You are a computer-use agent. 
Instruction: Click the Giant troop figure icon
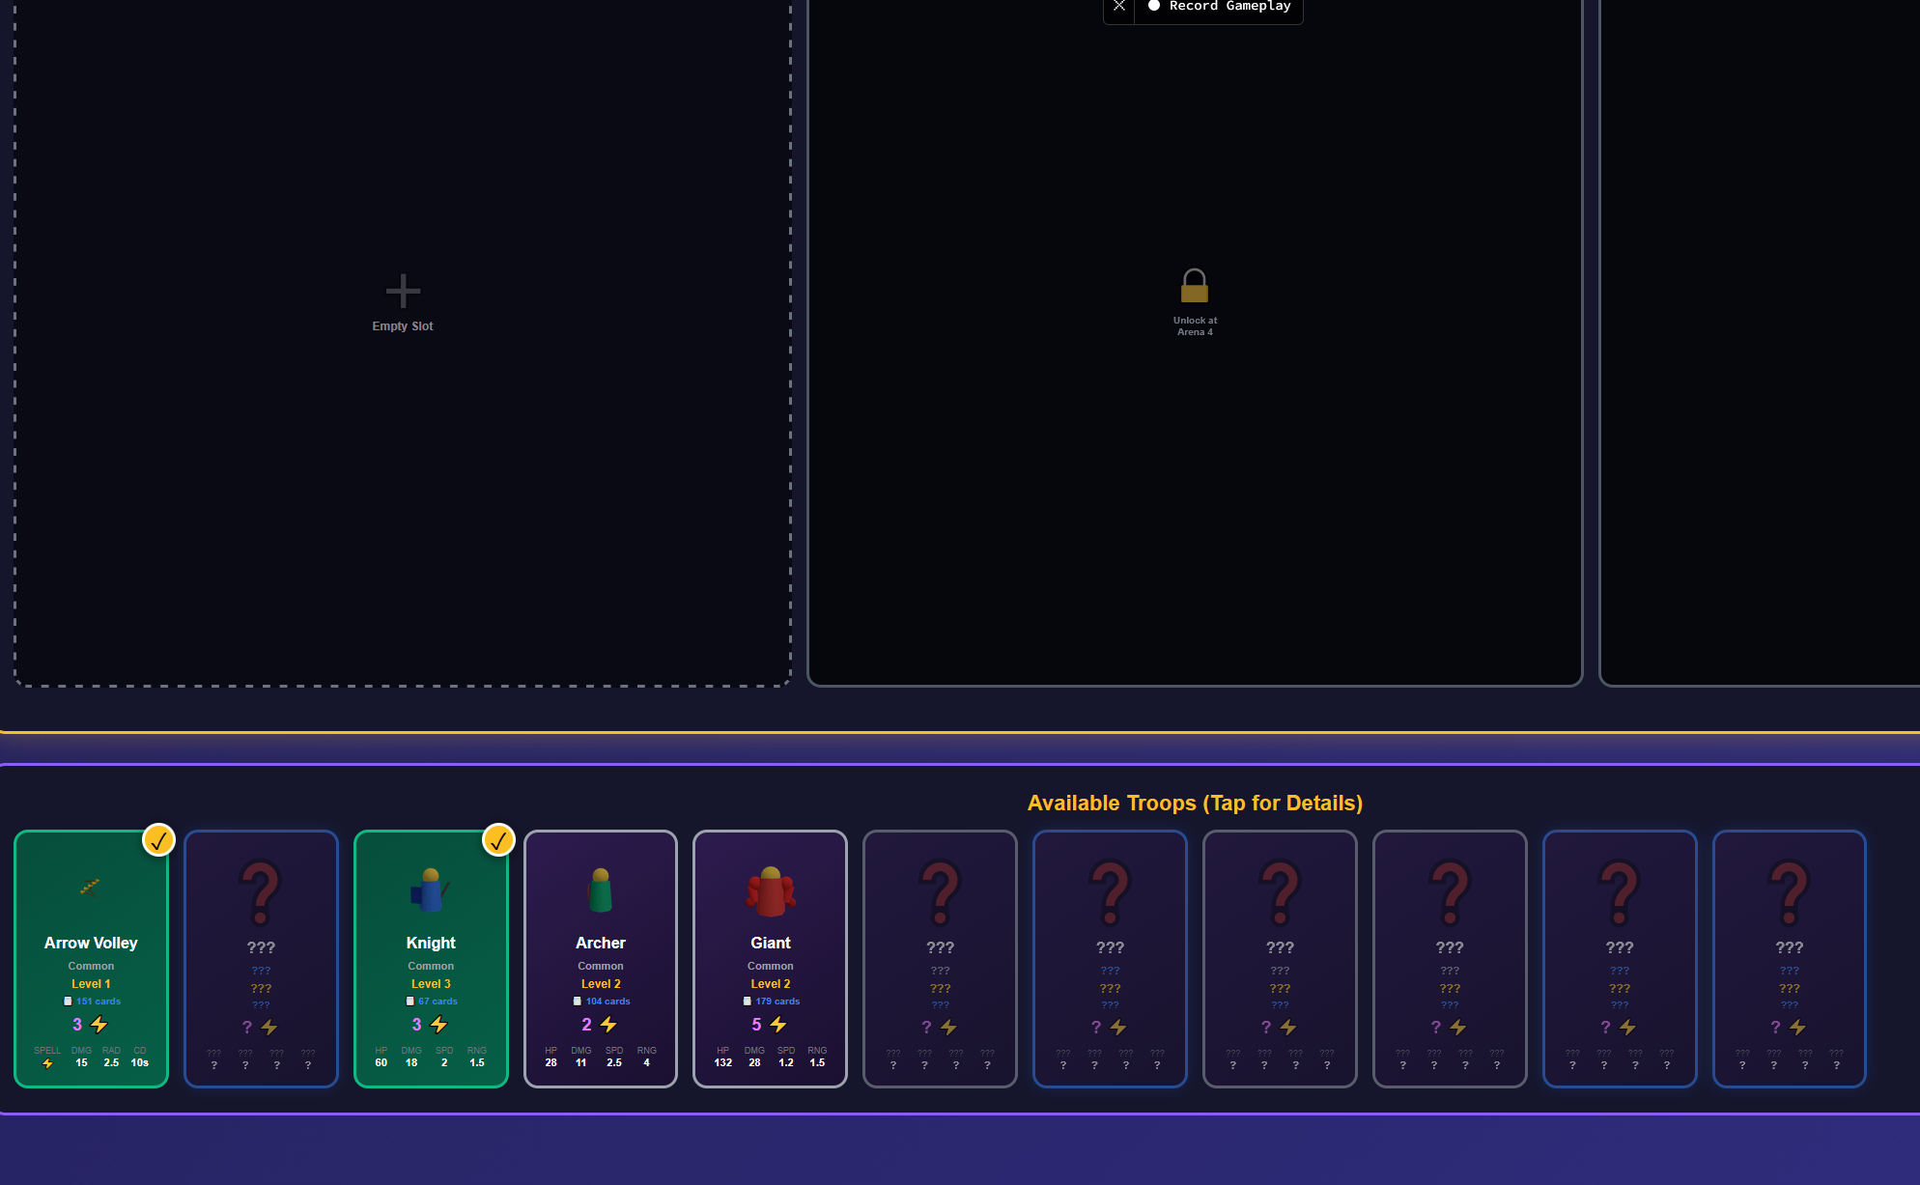770,891
